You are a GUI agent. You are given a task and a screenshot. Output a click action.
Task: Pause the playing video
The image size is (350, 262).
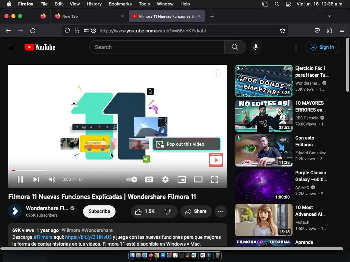pos(20,179)
